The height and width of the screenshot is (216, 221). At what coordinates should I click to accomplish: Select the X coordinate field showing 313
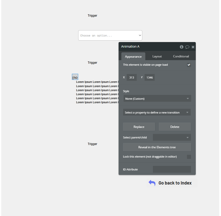[131, 77]
